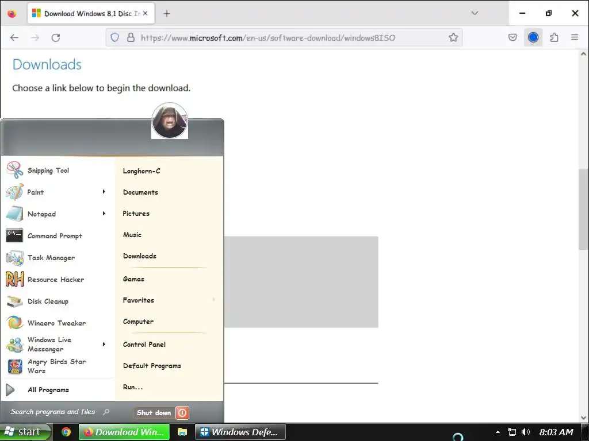Launch Angry Birds Star Wars icon
The height and width of the screenshot is (441, 589).
[14, 366]
